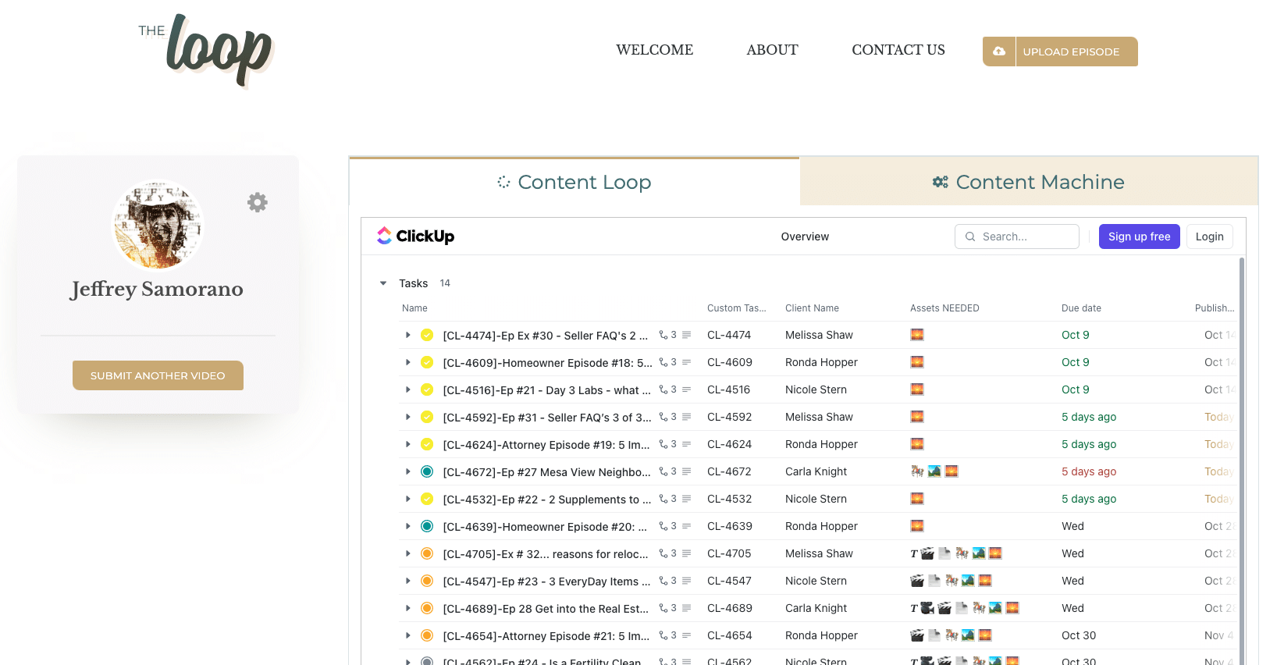Select the Overview view
This screenshot has height=665, width=1277.
pos(805,236)
